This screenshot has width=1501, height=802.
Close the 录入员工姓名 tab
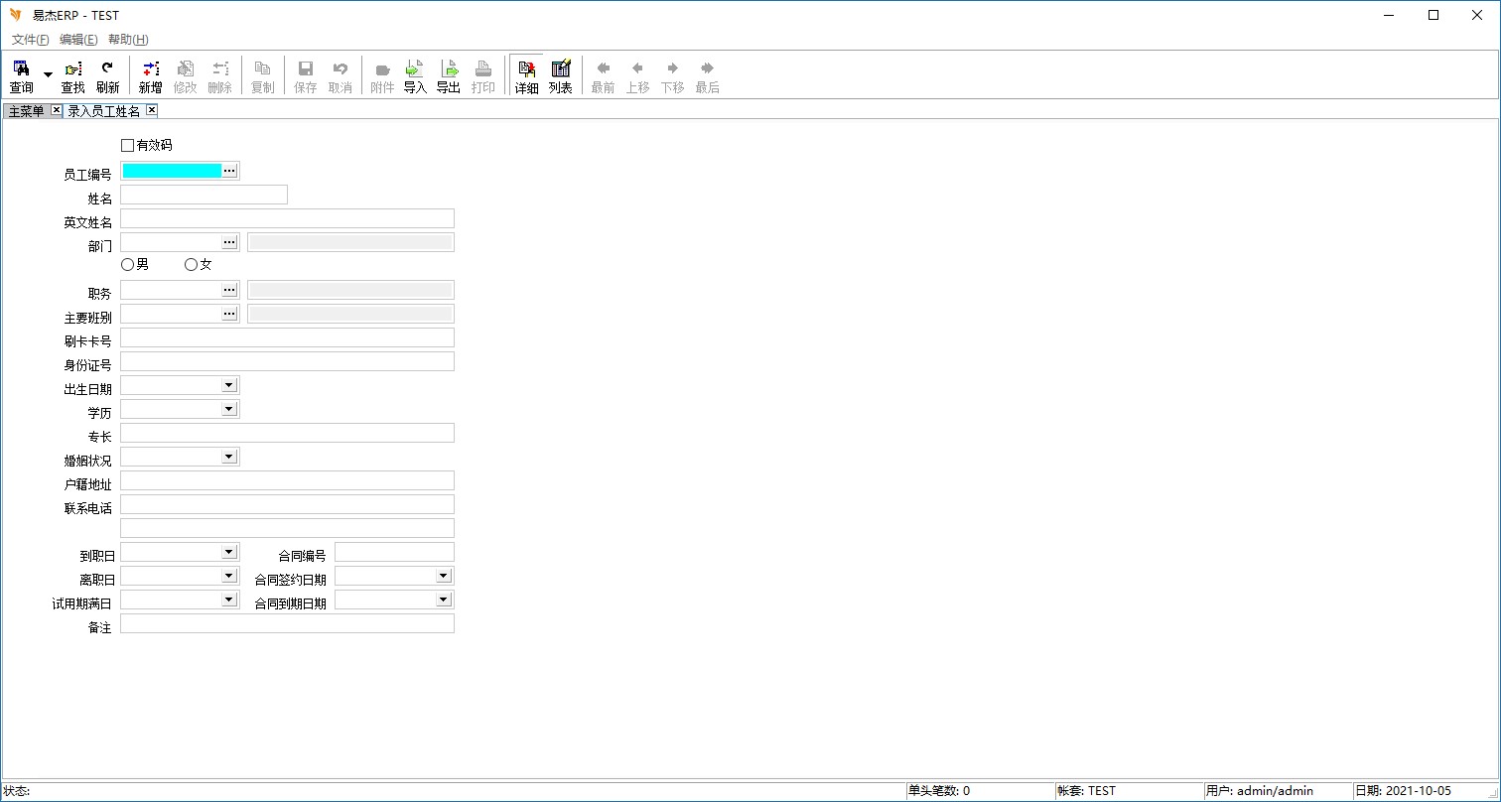[152, 110]
